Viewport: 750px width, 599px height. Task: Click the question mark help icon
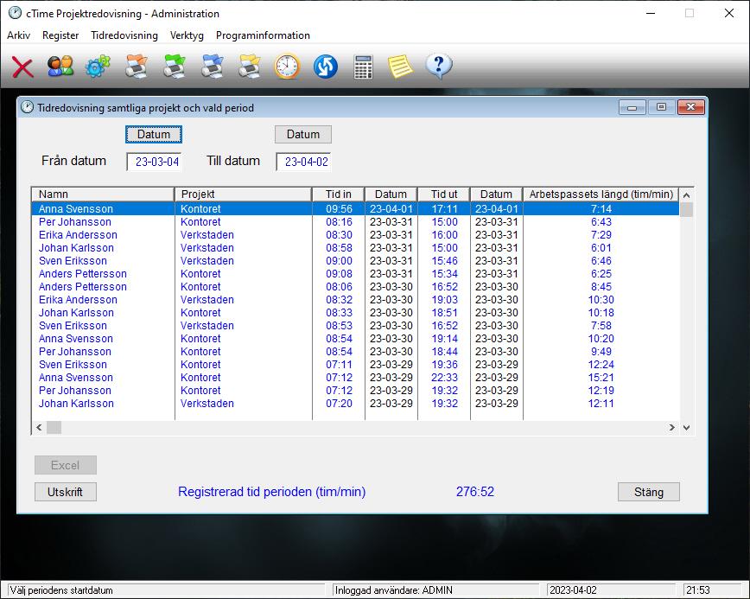point(439,67)
